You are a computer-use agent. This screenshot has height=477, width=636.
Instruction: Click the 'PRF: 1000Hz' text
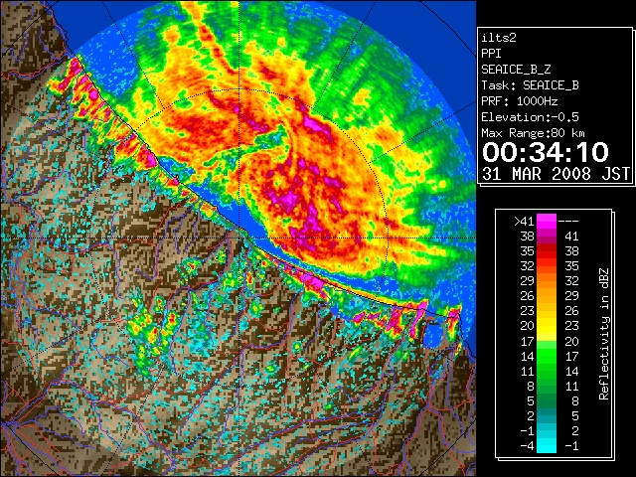[519, 101]
